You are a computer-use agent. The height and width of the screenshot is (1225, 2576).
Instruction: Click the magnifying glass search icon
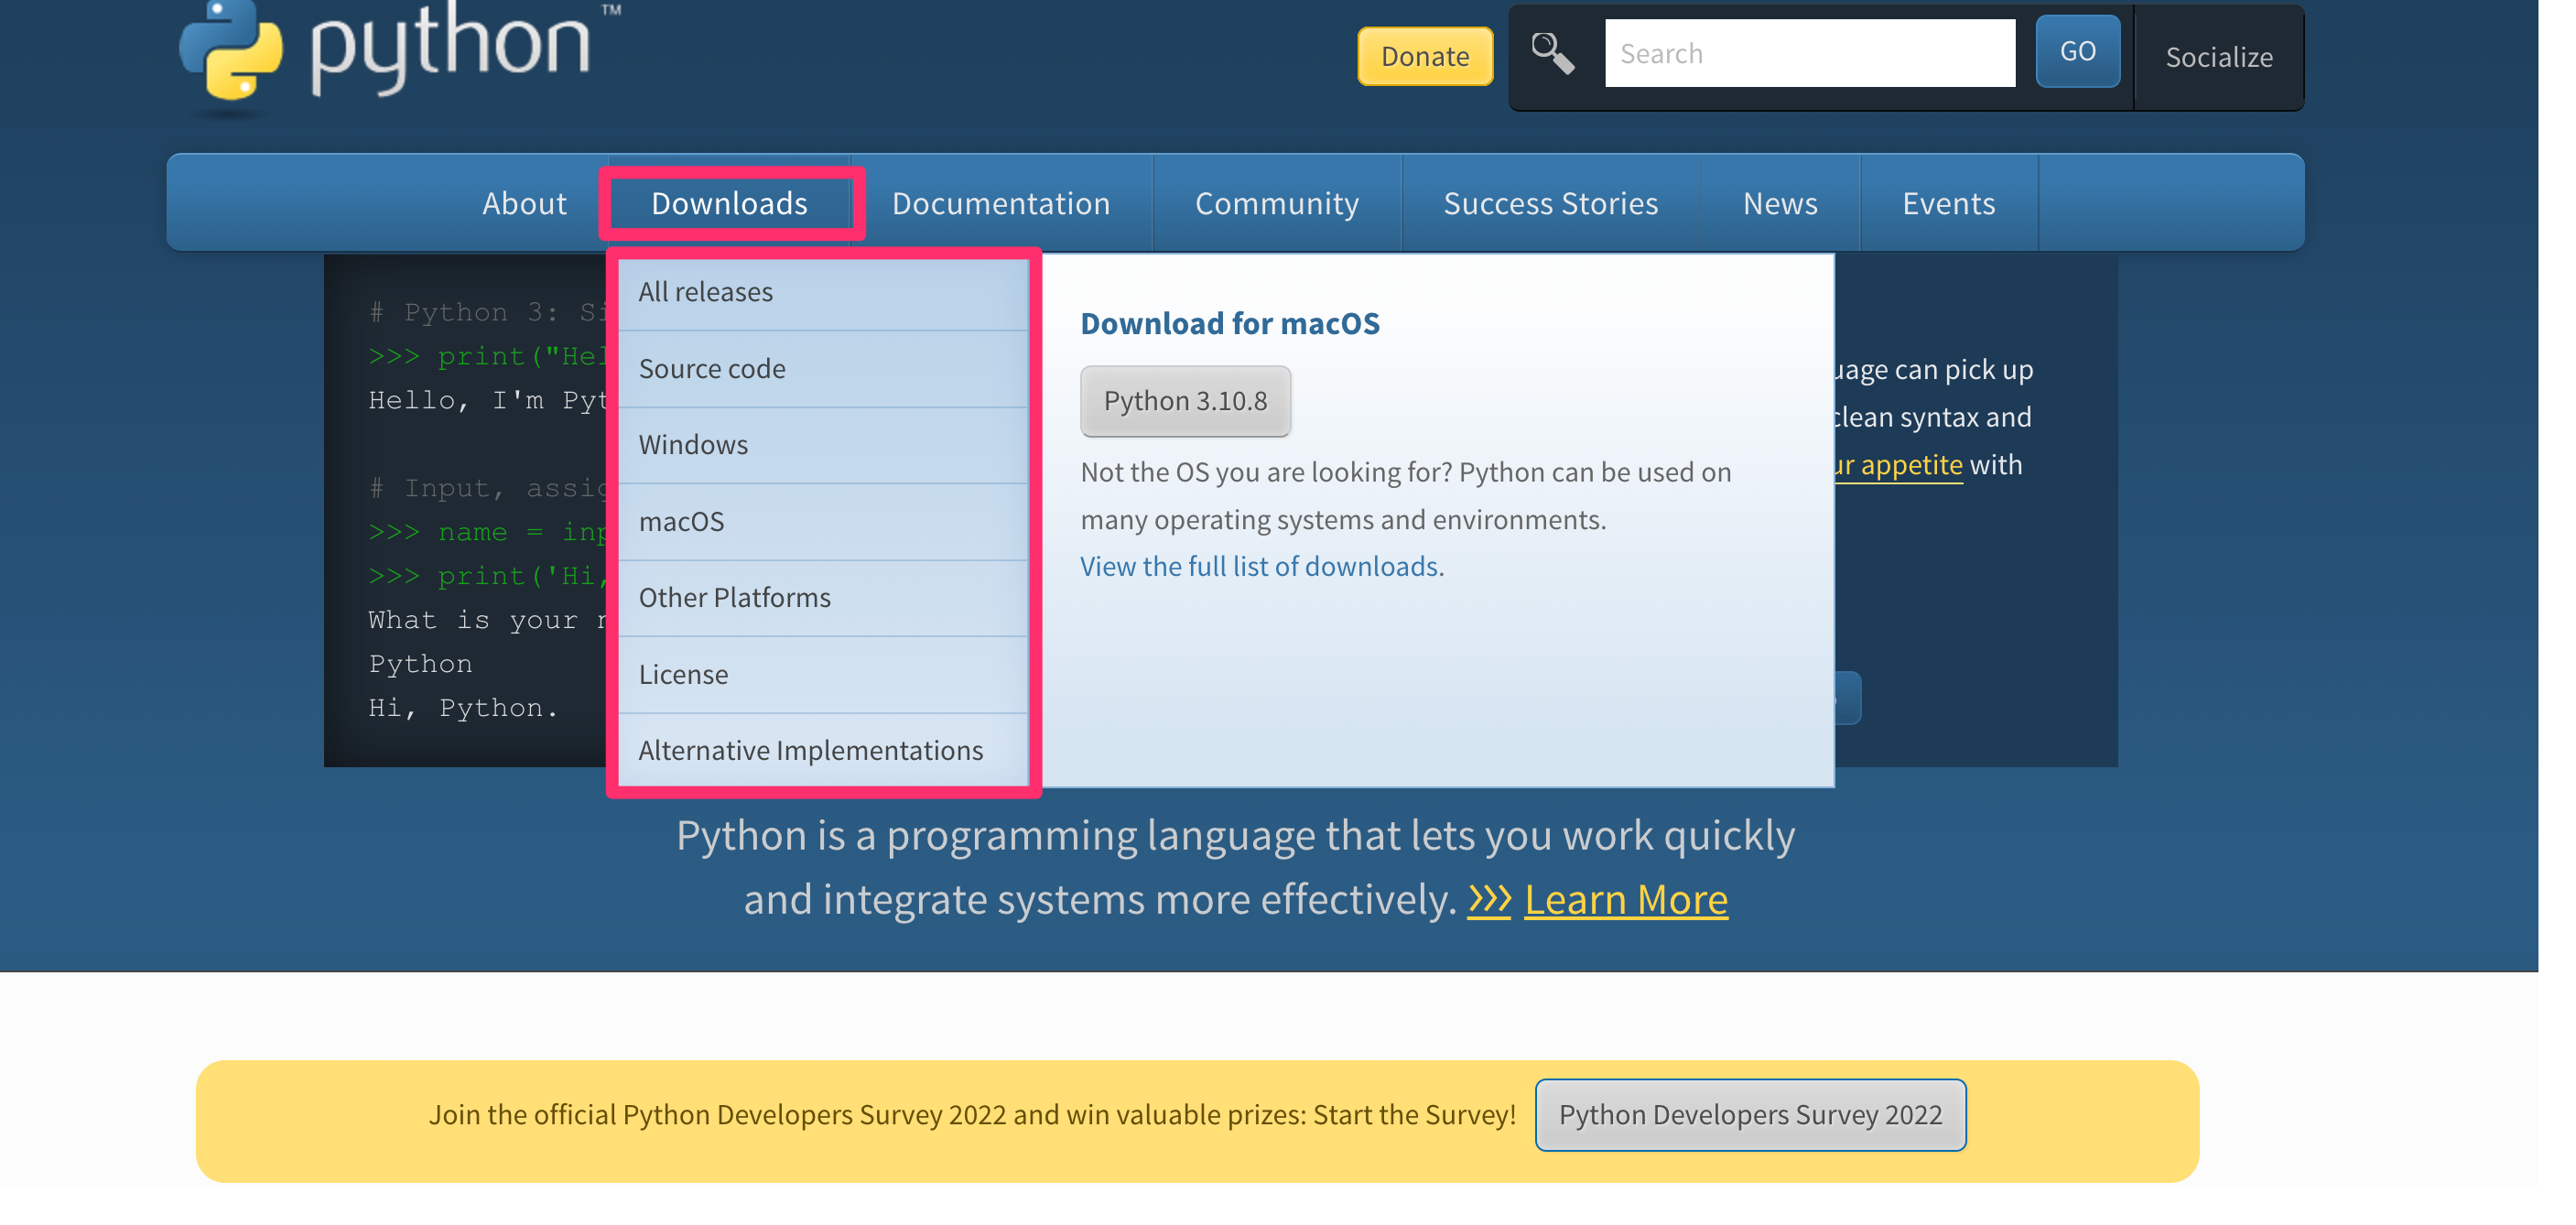click(x=1552, y=53)
